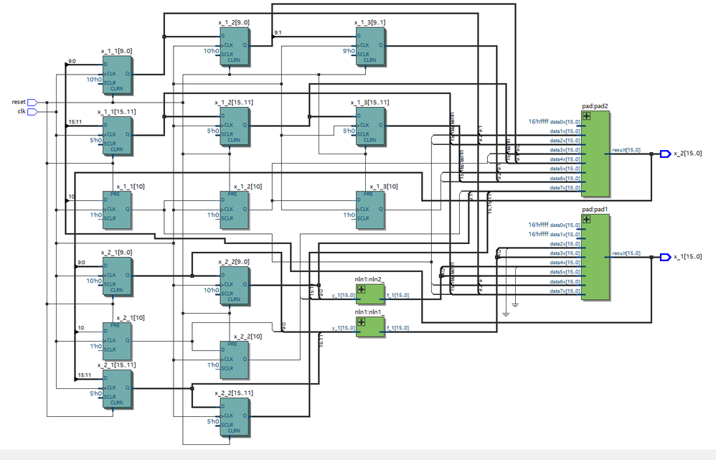Expand the nln1:nln2_ block plus icon
This screenshot has width=716, height=460.
(x=361, y=289)
